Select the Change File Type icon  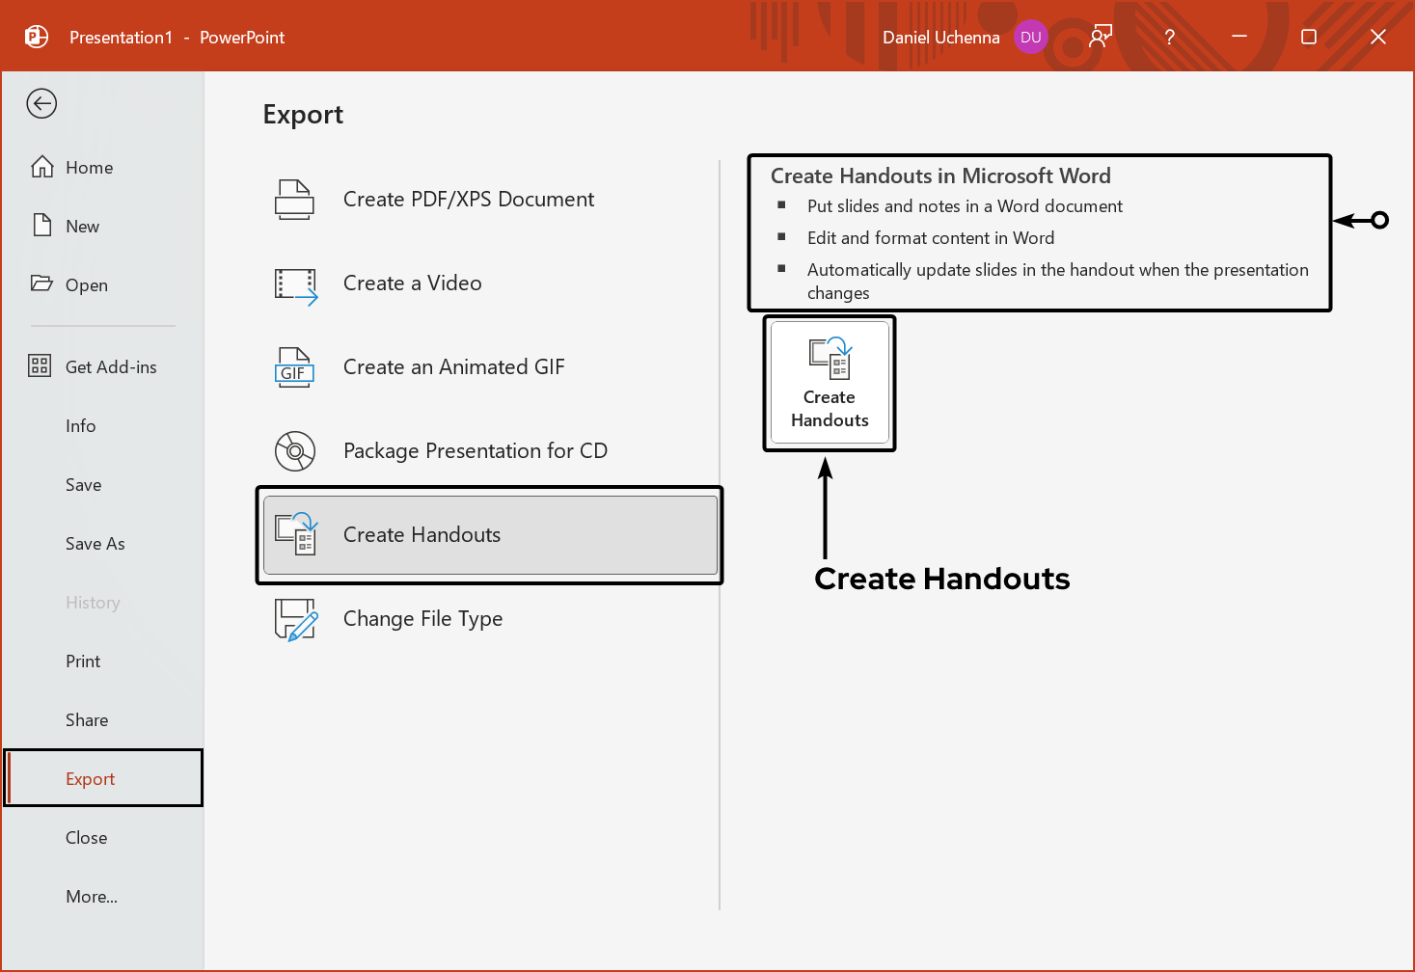click(294, 620)
